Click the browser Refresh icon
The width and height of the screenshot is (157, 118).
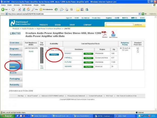click(24, 9)
